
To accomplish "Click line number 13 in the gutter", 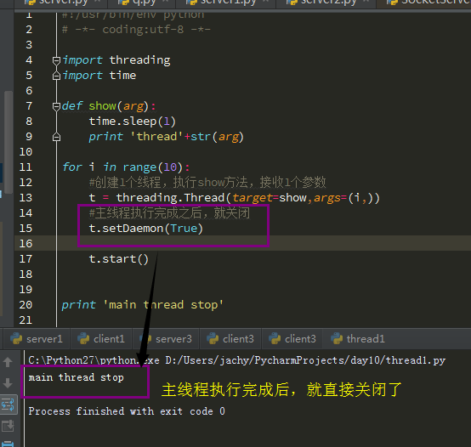I will (26, 197).
